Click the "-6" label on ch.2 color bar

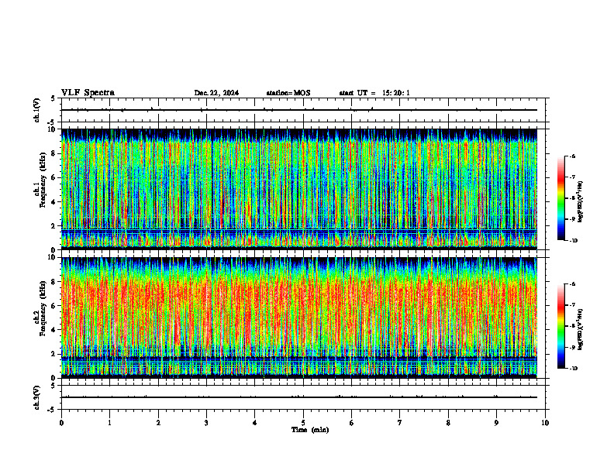coord(572,284)
